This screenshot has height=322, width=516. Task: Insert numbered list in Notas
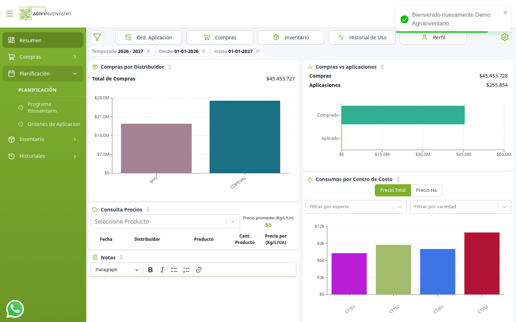[186, 270]
